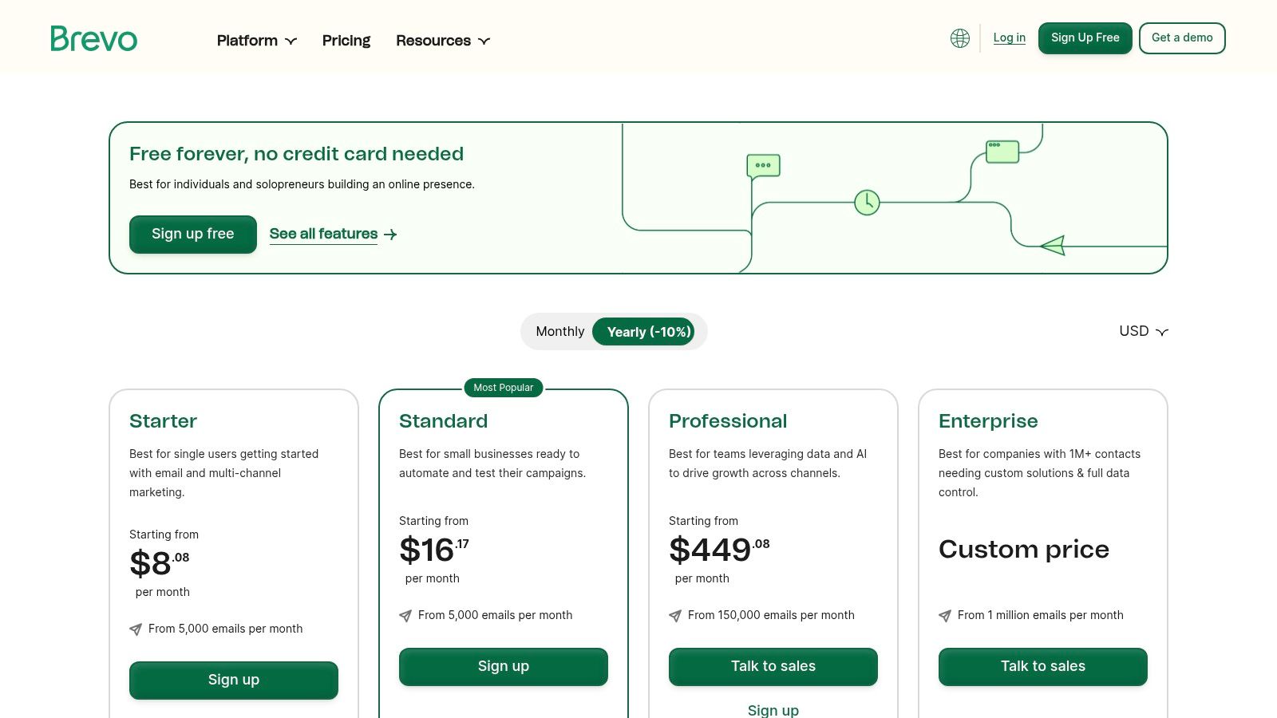Click Talk to sales for Enterprise
Image resolution: width=1277 pixels, height=718 pixels.
point(1042,666)
